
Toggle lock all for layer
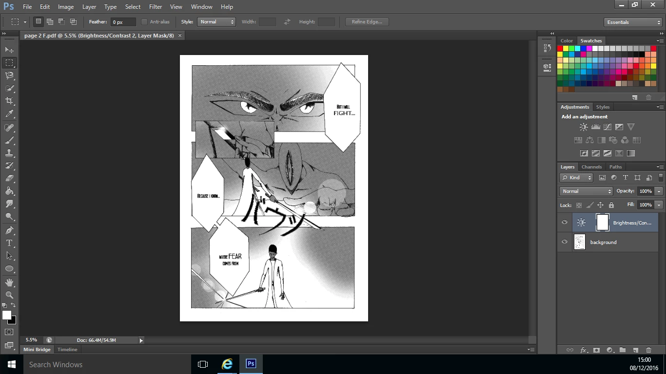pyautogui.click(x=611, y=205)
